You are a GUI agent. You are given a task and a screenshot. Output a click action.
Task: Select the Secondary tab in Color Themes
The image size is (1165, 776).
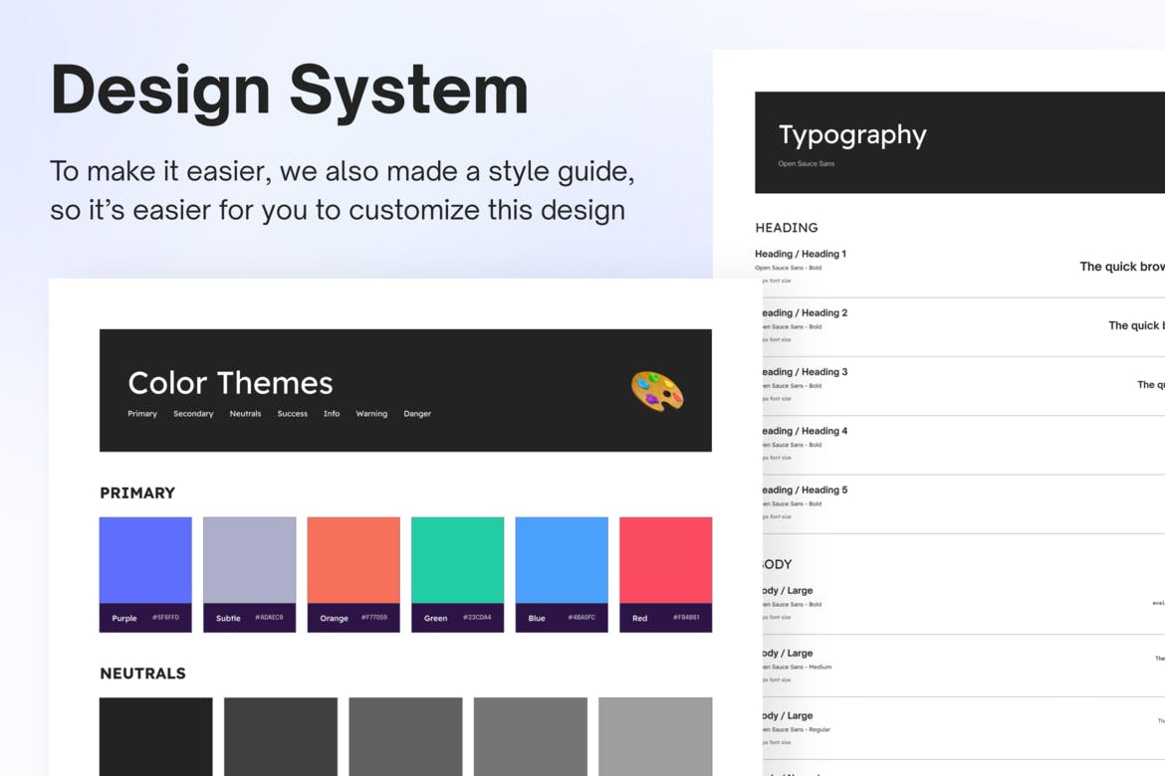[193, 414]
